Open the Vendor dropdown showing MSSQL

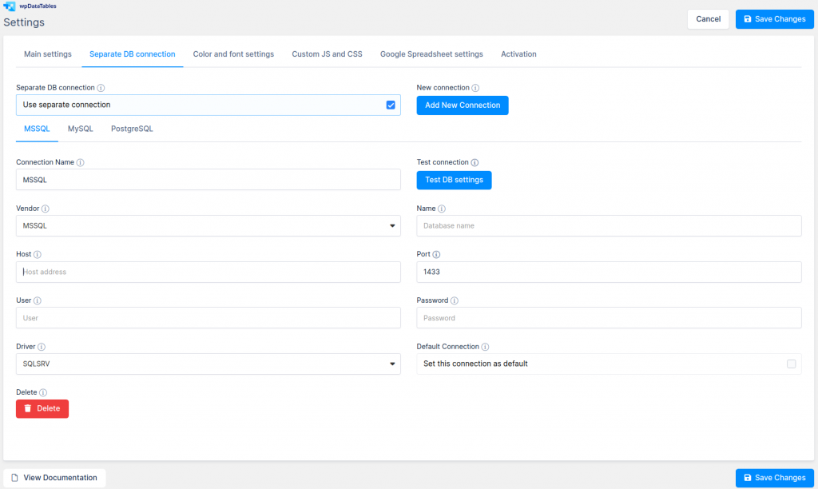[208, 226]
